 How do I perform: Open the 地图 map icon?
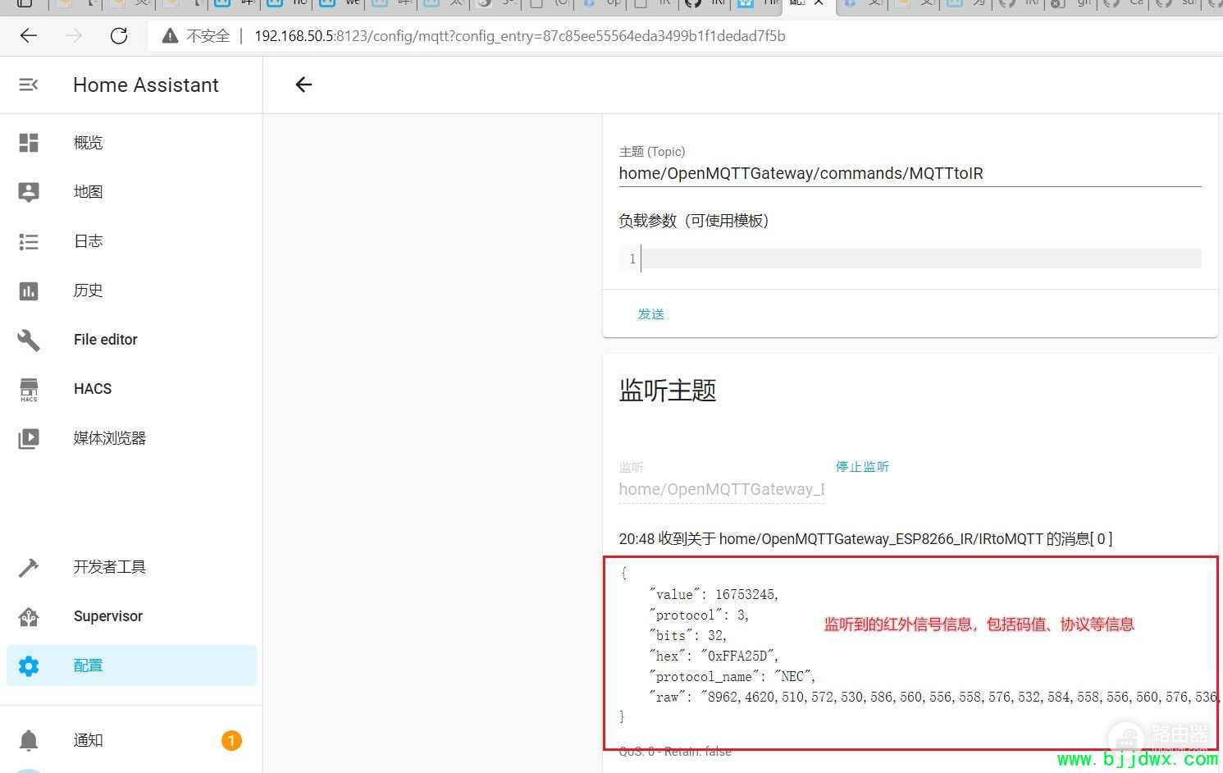click(29, 192)
